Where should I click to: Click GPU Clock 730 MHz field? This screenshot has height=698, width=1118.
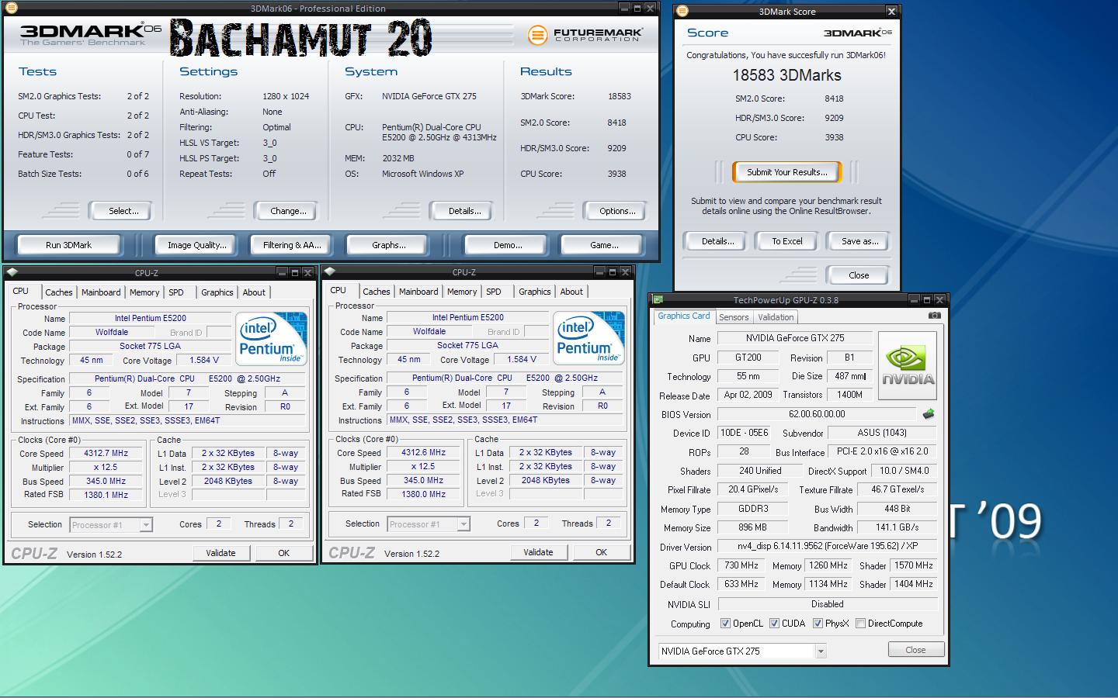[x=741, y=565]
